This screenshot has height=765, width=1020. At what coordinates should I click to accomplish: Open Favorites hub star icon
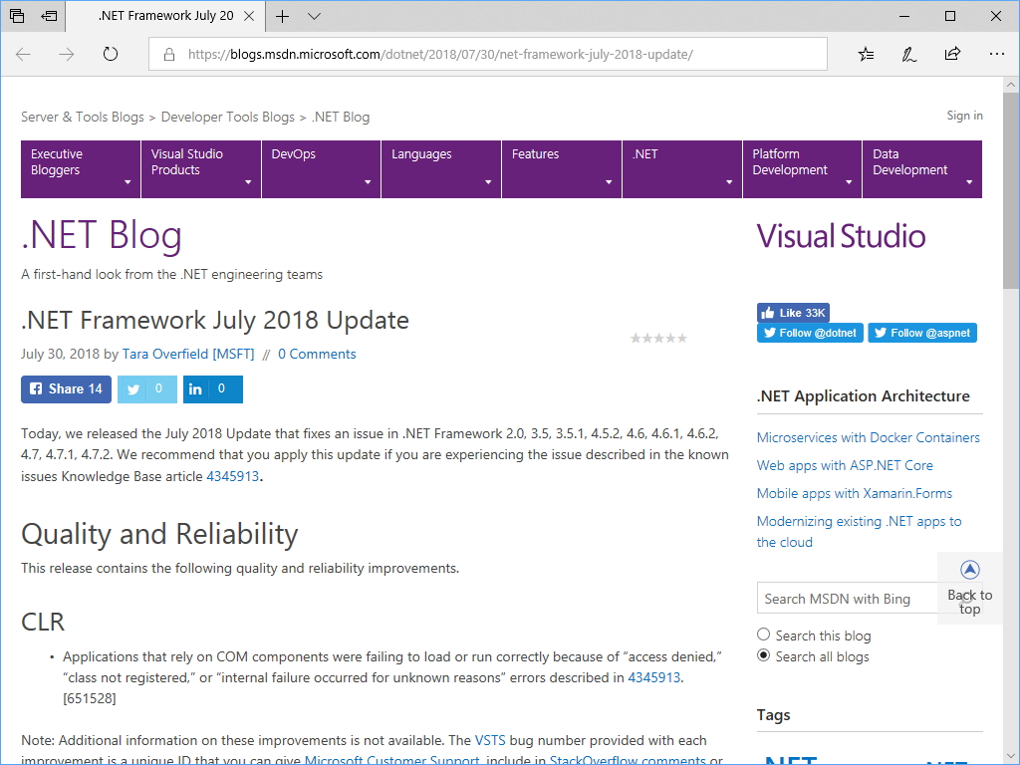pos(866,54)
